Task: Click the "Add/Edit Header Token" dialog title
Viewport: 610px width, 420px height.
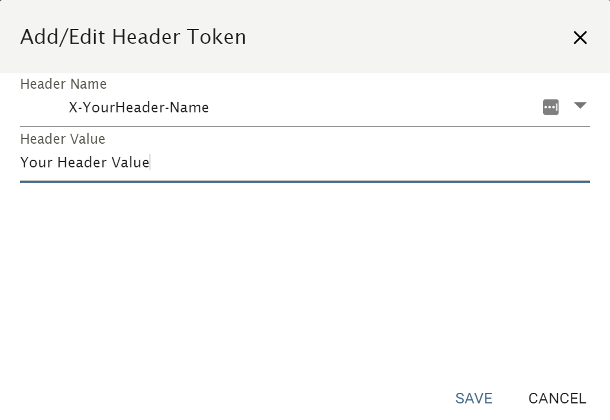Action: (x=133, y=37)
